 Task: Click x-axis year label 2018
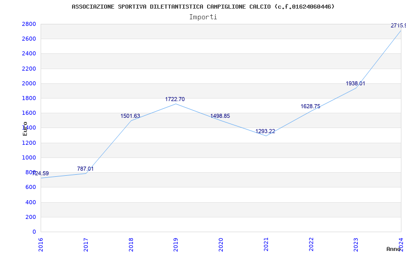[x=131, y=245]
